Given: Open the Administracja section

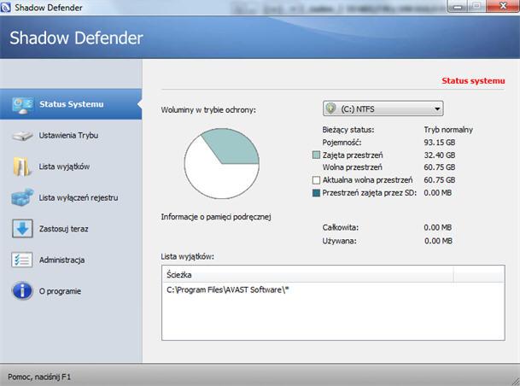Looking at the screenshot, I should tap(61, 260).
